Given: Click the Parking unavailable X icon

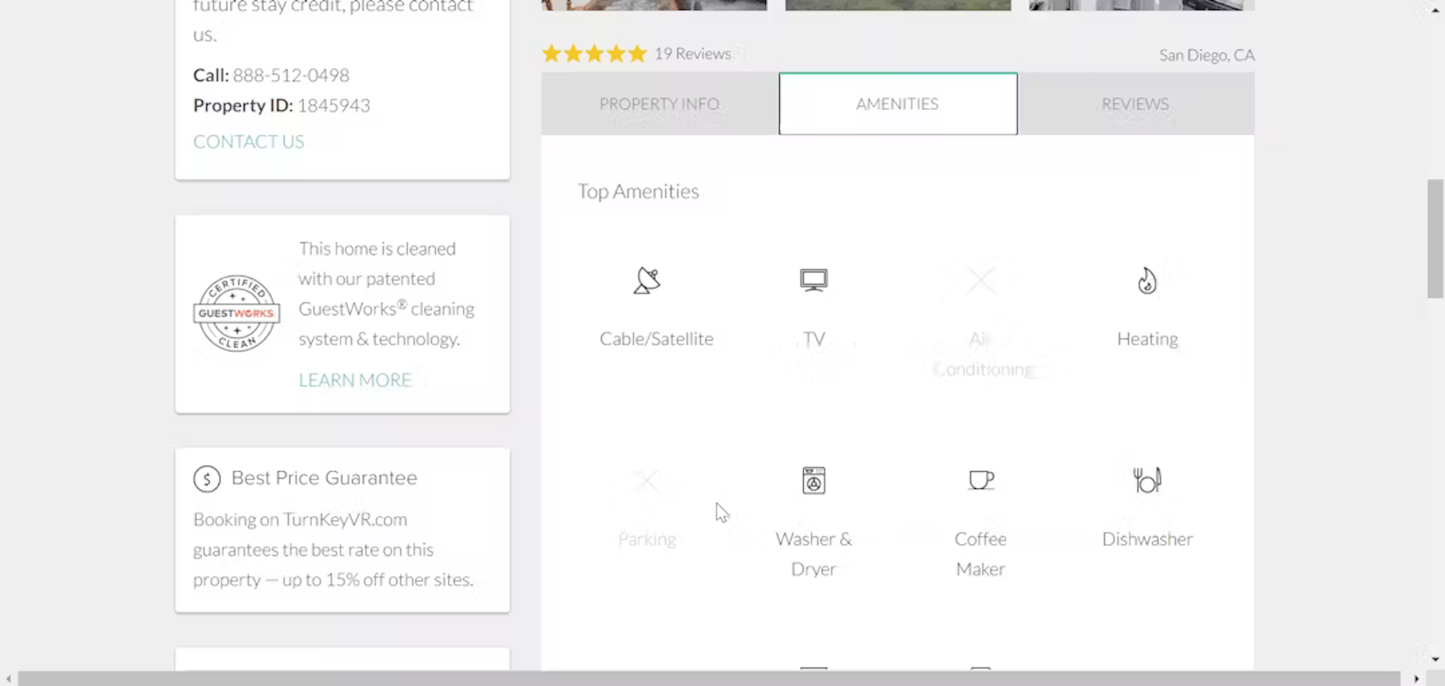Looking at the screenshot, I should [647, 481].
